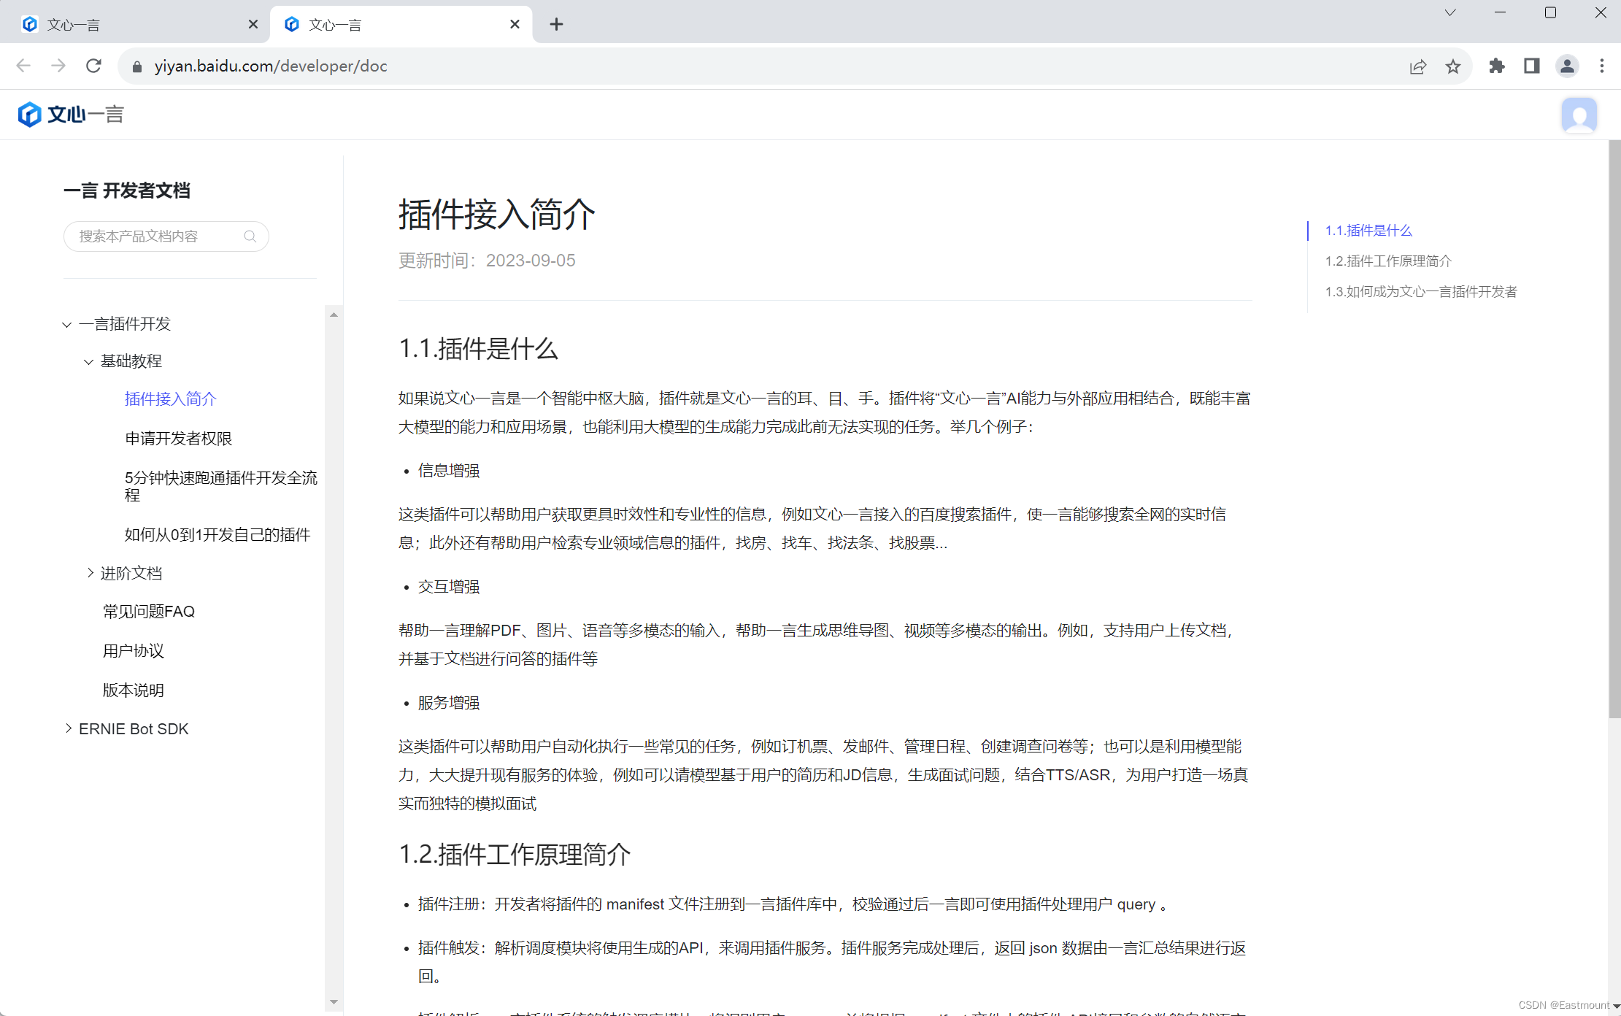Image resolution: width=1621 pixels, height=1016 pixels.
Task: Click the share page icon in address bar
Action: [x=1417, y=66]
